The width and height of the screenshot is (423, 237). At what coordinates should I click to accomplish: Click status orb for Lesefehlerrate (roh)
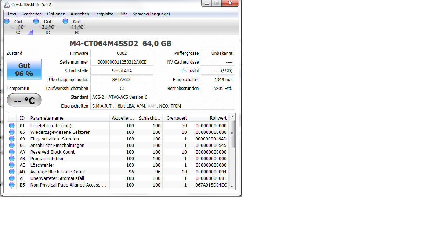(12, 125)
